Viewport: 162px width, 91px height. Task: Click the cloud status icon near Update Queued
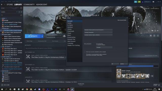pyautogui.click(x=64, y=36)
